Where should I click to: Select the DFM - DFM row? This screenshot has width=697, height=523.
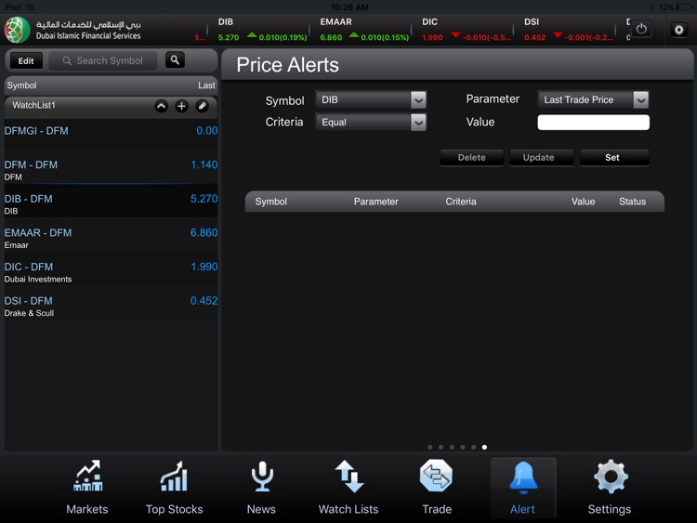111,168
